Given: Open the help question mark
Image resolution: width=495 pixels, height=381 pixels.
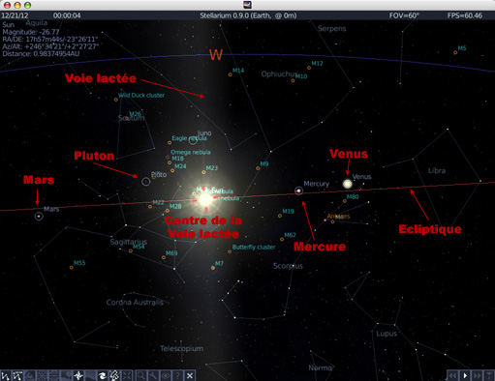Looking at the screenshot, I should pyautogui.click(x=177, y=375).
